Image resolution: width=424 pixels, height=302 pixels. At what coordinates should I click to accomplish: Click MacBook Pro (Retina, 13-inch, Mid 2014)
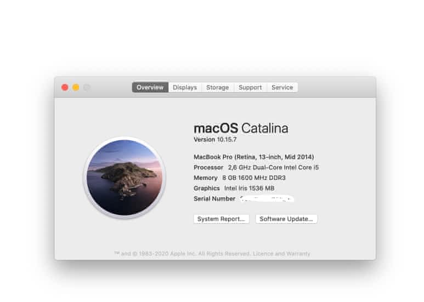tap(253, 157)
